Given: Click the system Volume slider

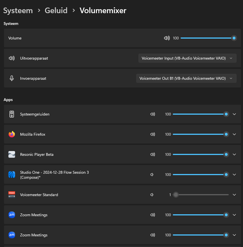Looking at the screenshot, I should [x=209, y=38].
